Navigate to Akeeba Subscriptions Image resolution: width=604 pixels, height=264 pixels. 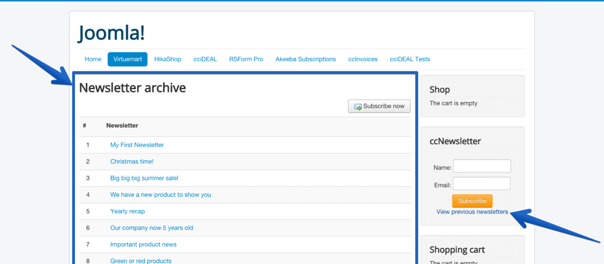[306, 59]
